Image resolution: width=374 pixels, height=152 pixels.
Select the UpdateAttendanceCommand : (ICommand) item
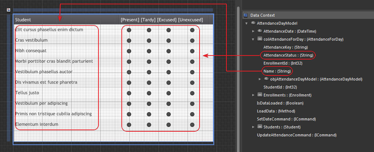(297, 135)
